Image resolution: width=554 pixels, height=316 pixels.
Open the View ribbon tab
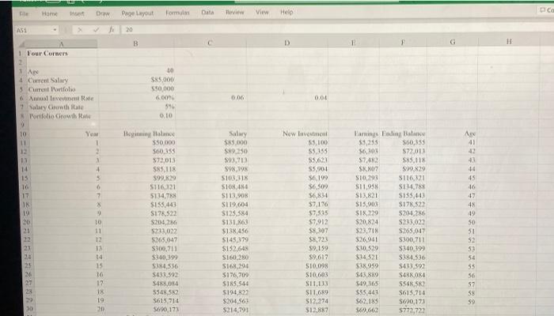262,12
